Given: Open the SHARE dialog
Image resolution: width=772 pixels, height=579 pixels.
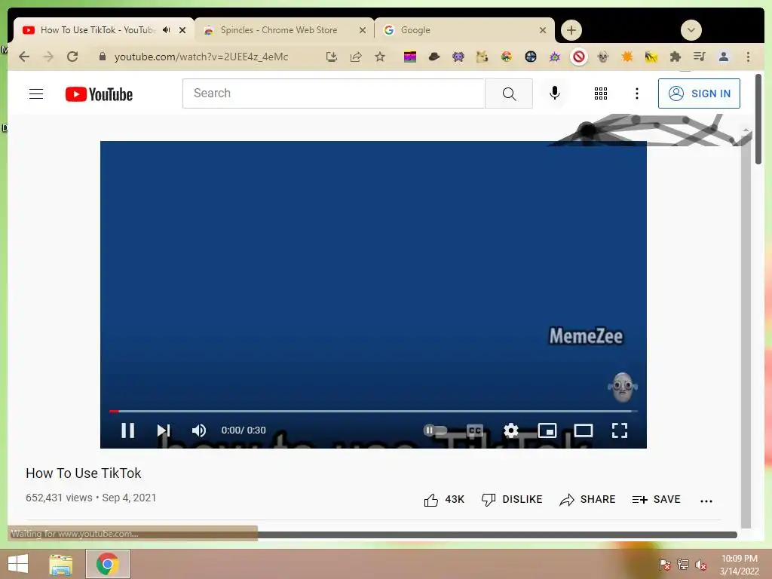Looking at the screenshot, I should pyautogui.click(x=587, y=500).
